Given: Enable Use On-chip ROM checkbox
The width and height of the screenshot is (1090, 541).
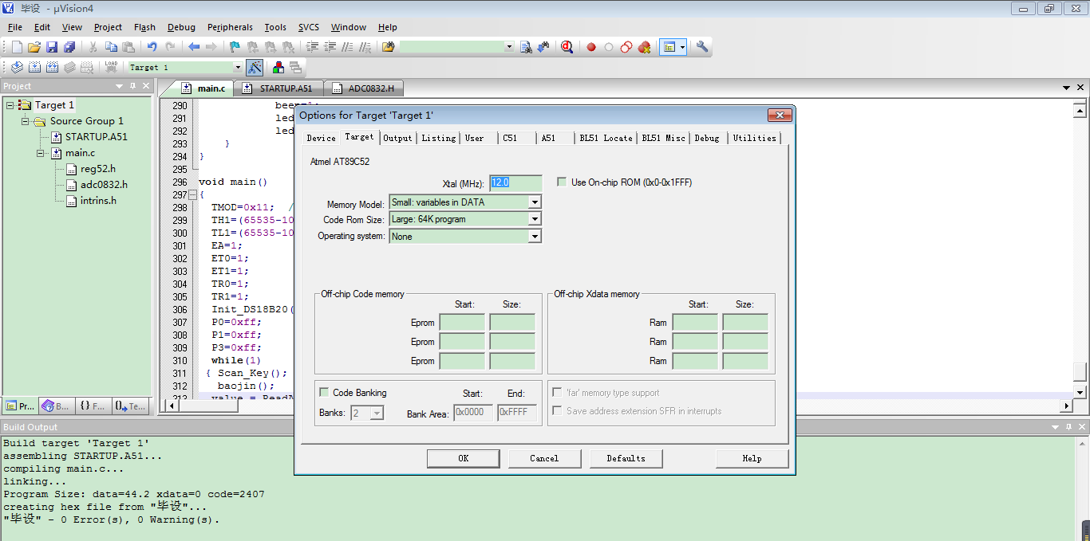Looking at the screenshot, I should [562, 182].
